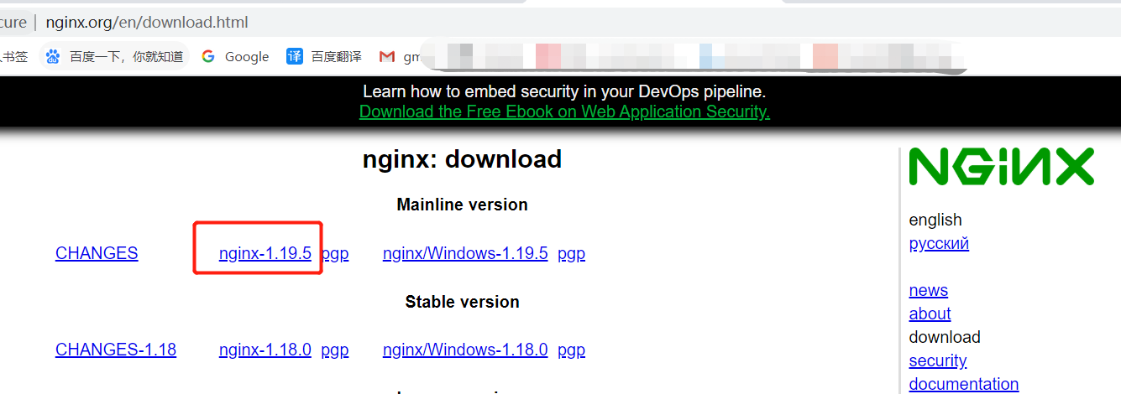Viewport: 1121px width, 394px height.
Task: Open the 百度一下，你就知道 bookmark
Action: click(x=126, y=56)
